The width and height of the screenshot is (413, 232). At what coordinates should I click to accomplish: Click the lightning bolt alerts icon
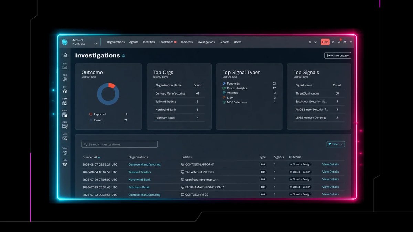[339, 42]
